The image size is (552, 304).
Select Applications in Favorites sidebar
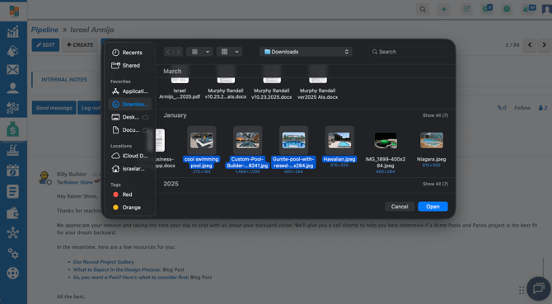[x=130, y=91]
